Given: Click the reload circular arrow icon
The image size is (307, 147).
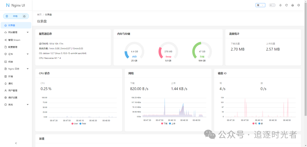Looking at the screenshot, I should point(287,5).
